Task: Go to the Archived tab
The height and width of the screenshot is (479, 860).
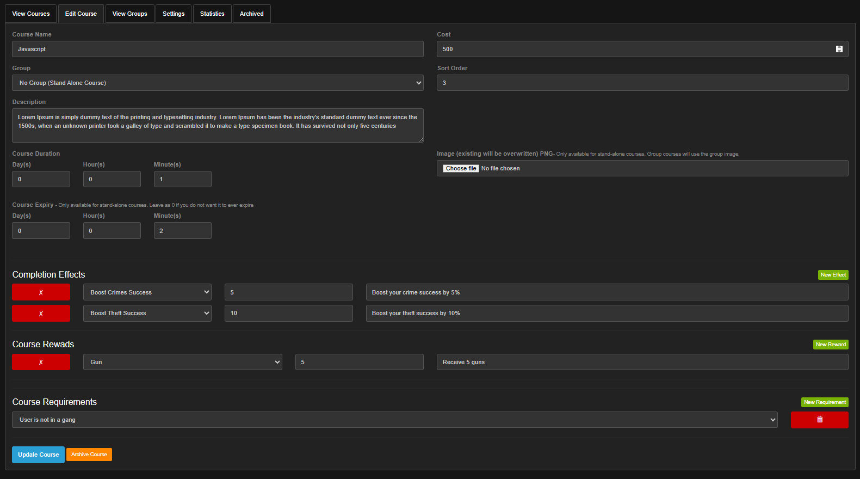Action: tap(251, 14)
